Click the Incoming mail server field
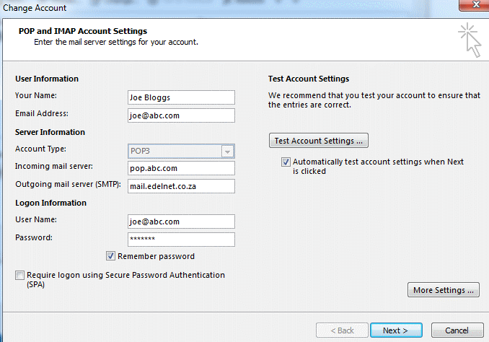 click(x=181, y=168)
